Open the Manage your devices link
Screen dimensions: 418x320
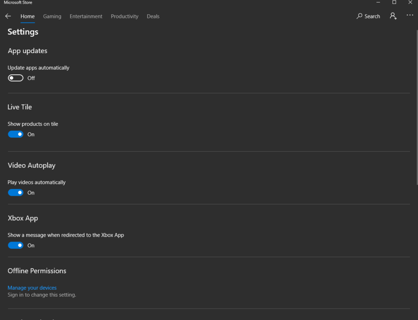click(x=32, y=288)
